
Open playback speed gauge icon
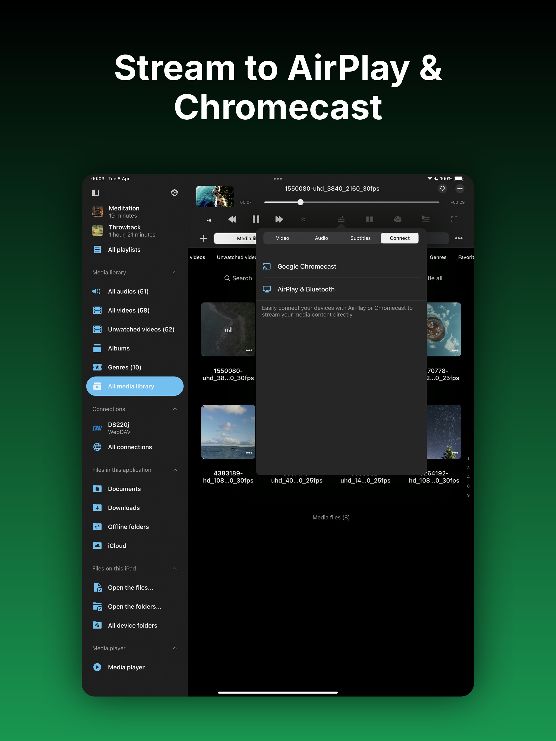[397, 219]
